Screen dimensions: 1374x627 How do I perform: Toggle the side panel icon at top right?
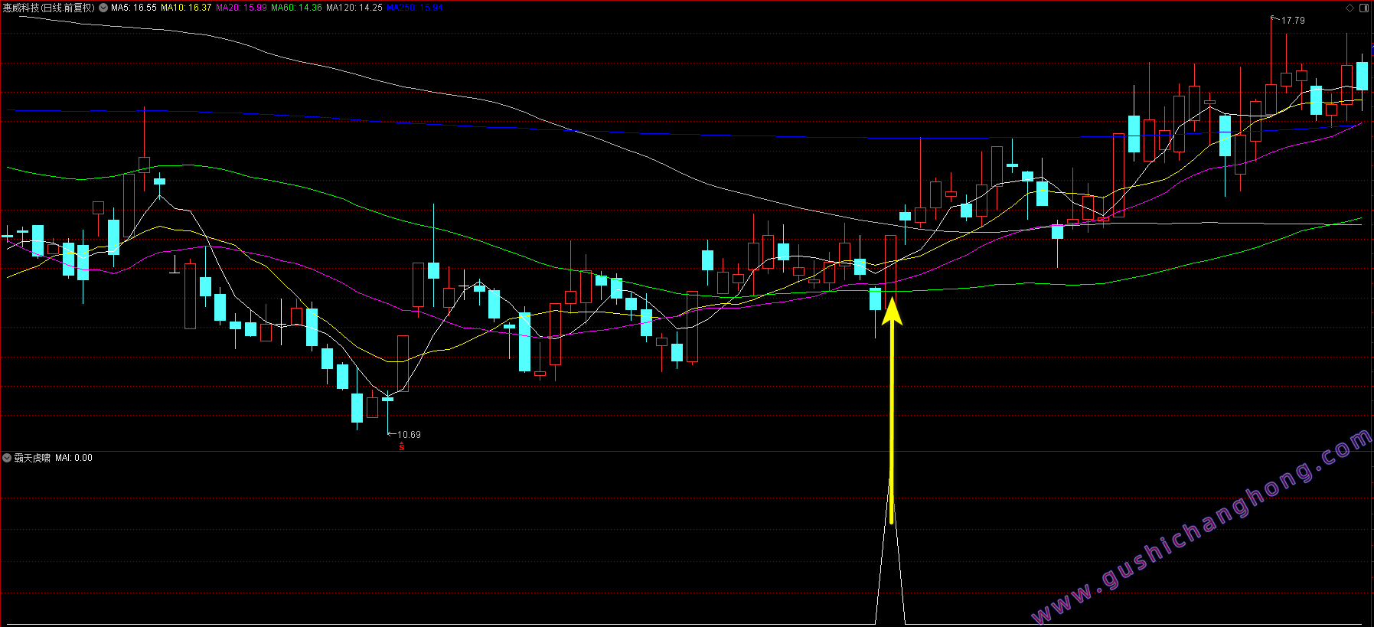[1364, 8]
